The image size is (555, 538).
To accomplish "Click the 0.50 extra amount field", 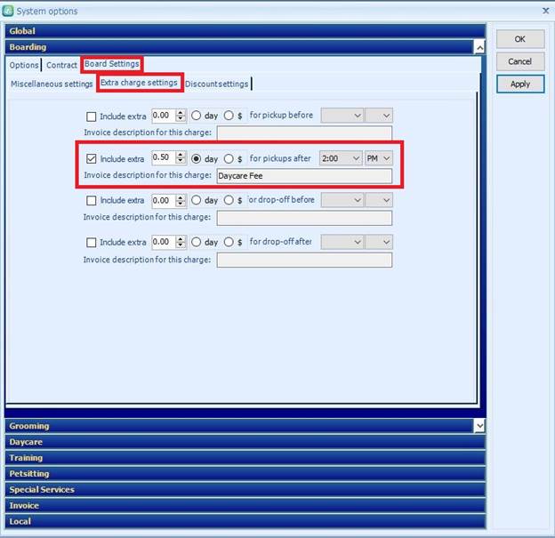I will 164,157.
